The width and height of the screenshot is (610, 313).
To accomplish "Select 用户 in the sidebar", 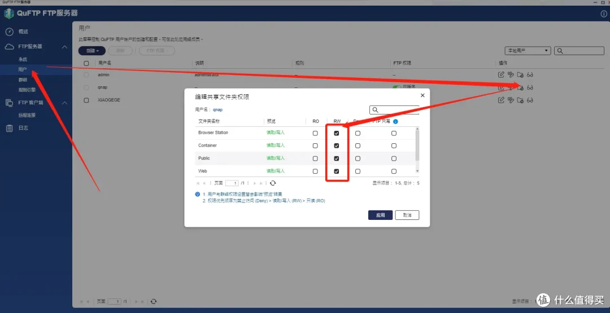I will tap(23, 69).
